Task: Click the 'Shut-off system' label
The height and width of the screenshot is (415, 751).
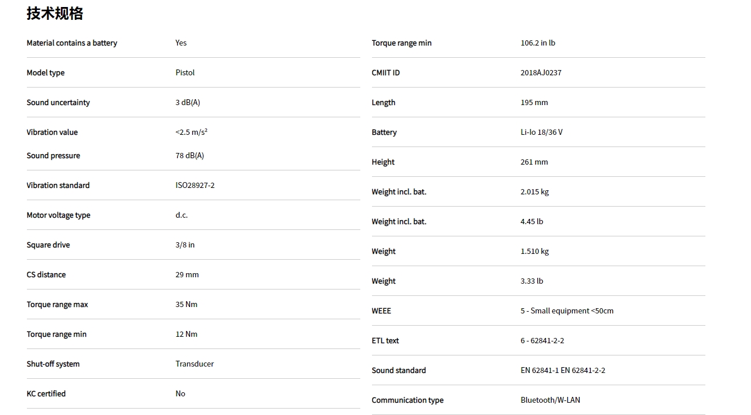Action: 53,364
